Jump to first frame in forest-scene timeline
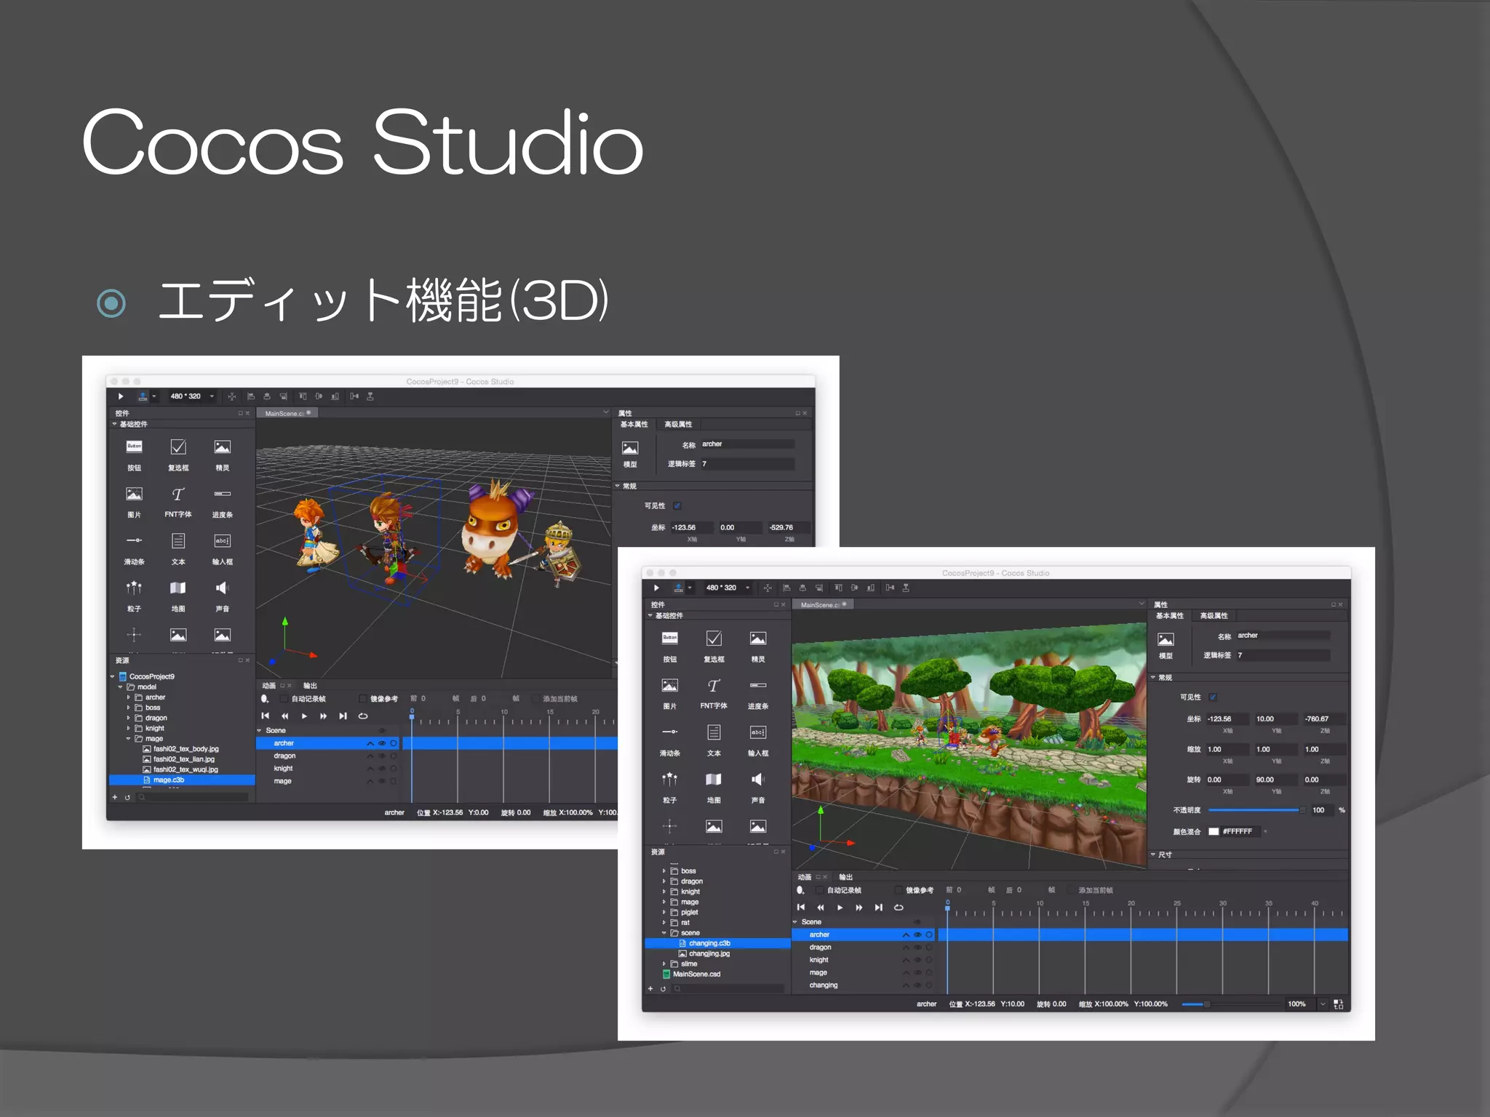The image size is (1490, 1117). [801, 908]
